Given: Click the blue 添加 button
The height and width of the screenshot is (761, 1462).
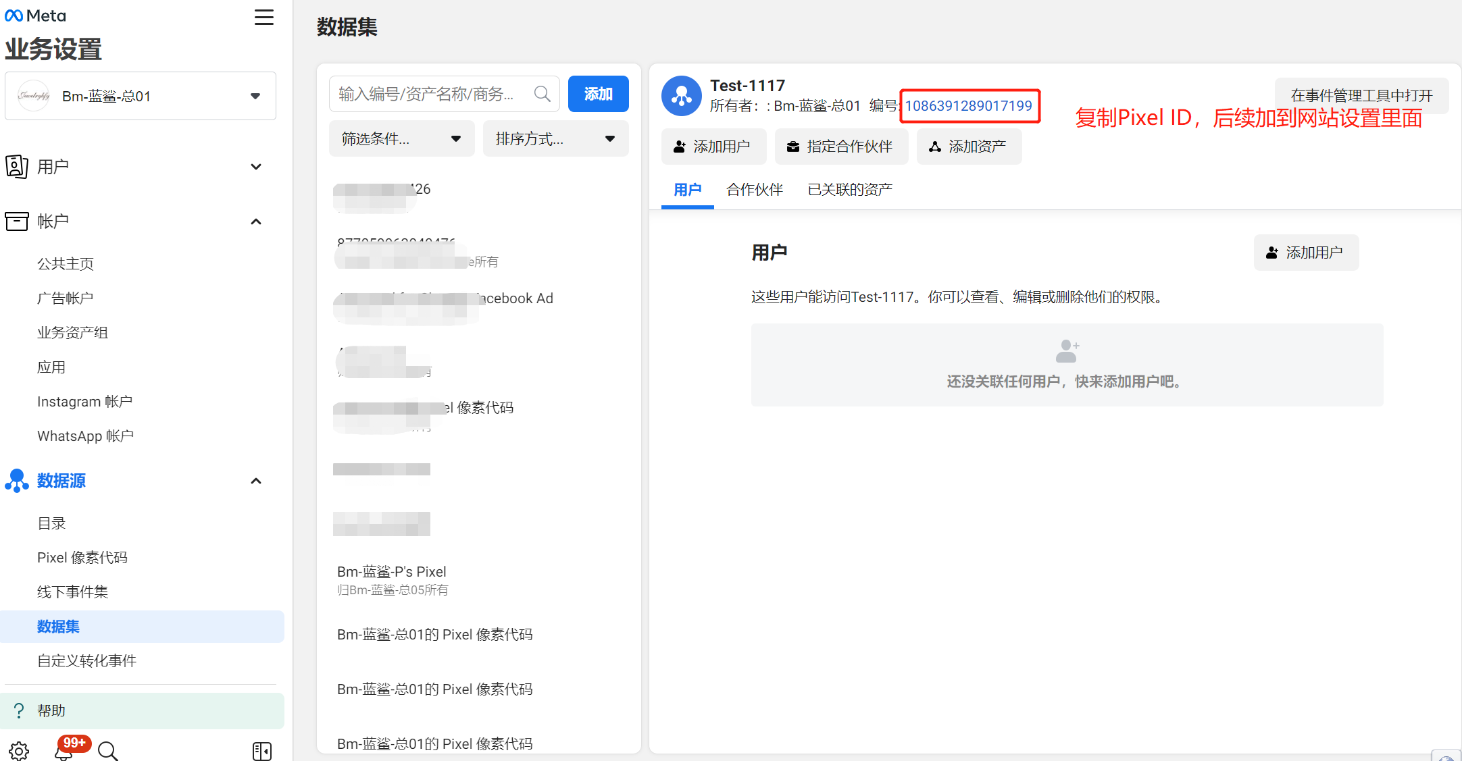Looking at the screenshot, I should pyautogui.click(x=599, y=94).
